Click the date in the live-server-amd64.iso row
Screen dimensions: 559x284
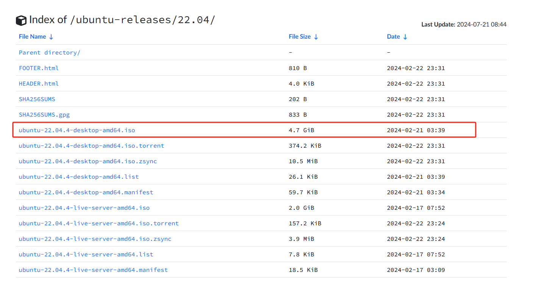click(x=416, y=208)
